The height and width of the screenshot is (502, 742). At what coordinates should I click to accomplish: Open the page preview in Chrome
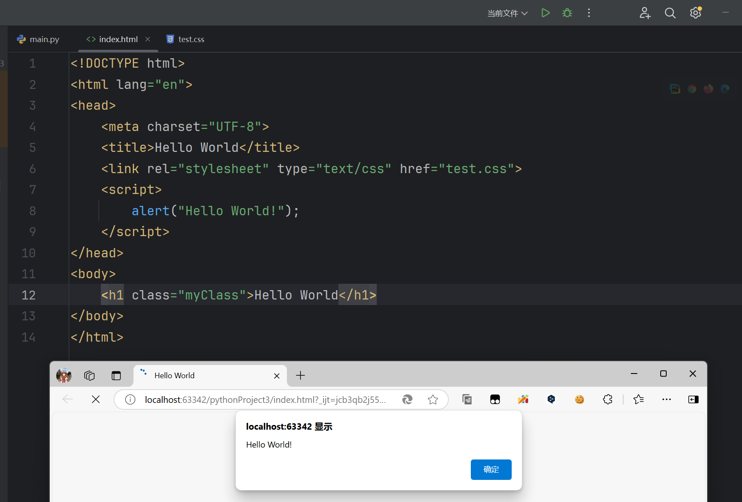tap(692, 89)
